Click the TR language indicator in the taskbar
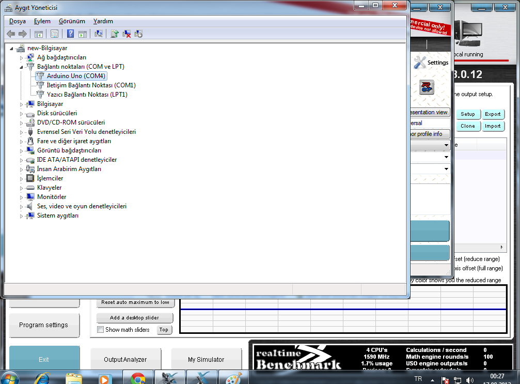The image size is (520, 384). pyautogui.click(x=418, y=379)
